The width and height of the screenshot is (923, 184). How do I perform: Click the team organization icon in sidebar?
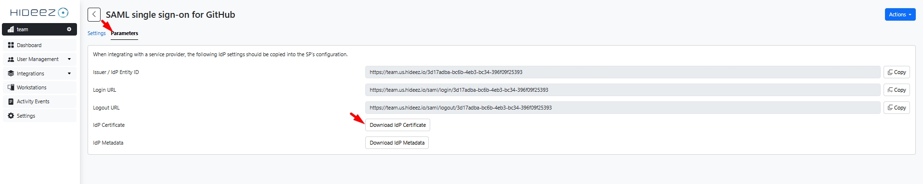(x=11, y=29)
